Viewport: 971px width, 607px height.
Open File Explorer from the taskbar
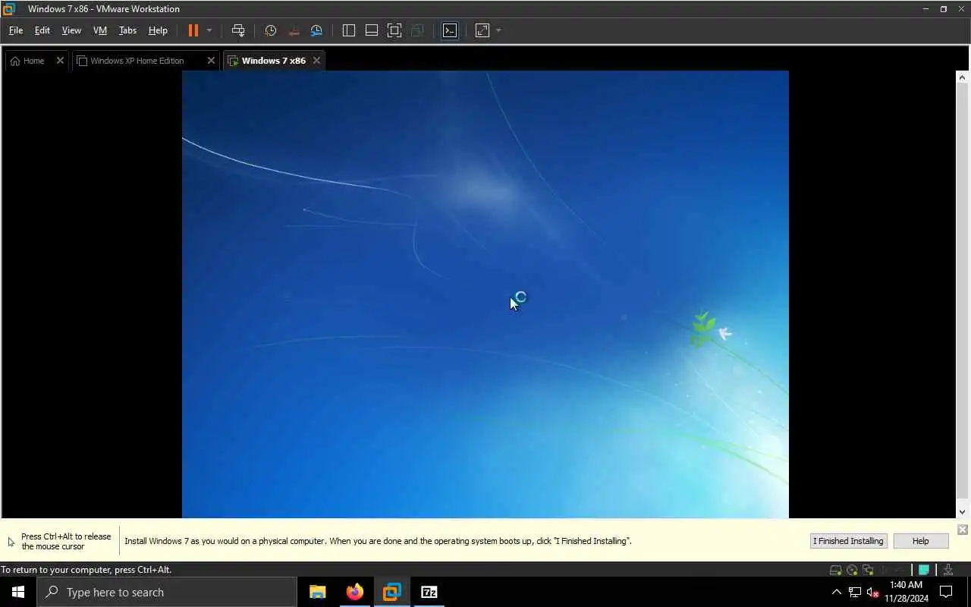pos(317,592)
